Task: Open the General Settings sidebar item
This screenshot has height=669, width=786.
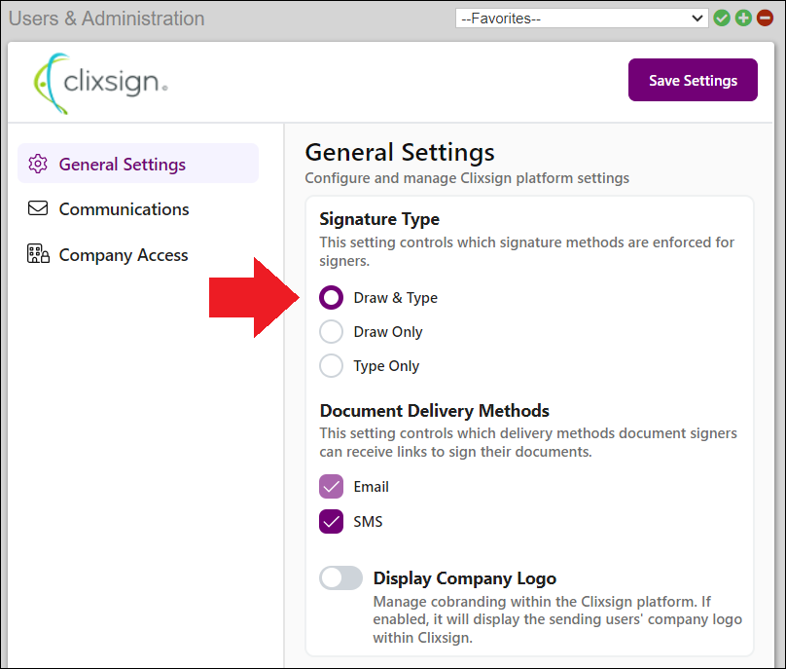Action: pos(123,164)
